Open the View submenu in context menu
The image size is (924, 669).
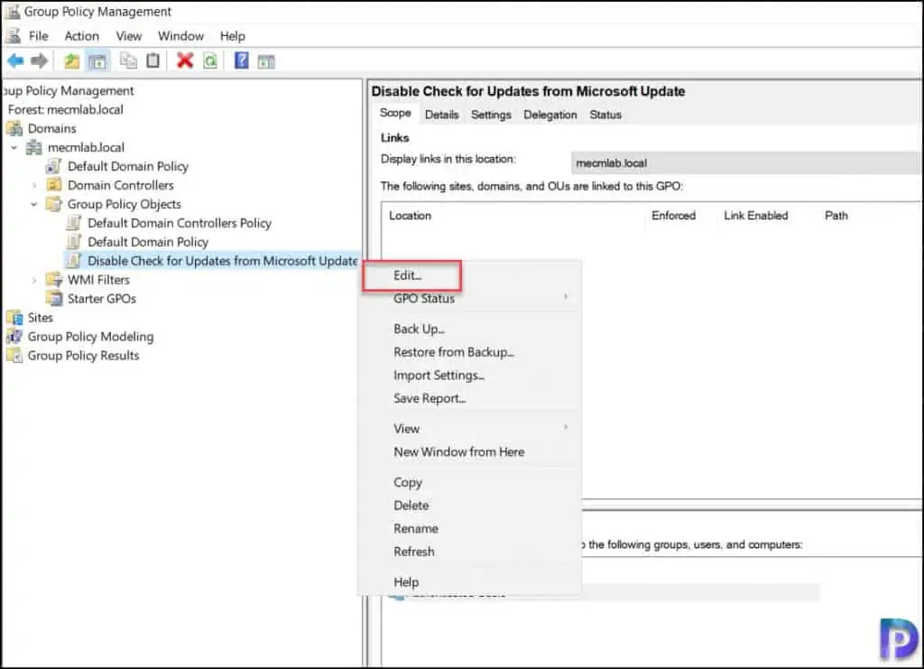coord(469,429)
